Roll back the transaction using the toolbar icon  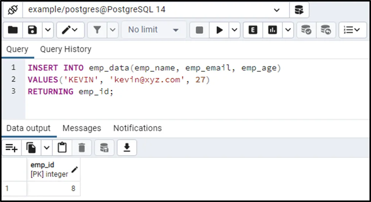click(x=326, y=30)
